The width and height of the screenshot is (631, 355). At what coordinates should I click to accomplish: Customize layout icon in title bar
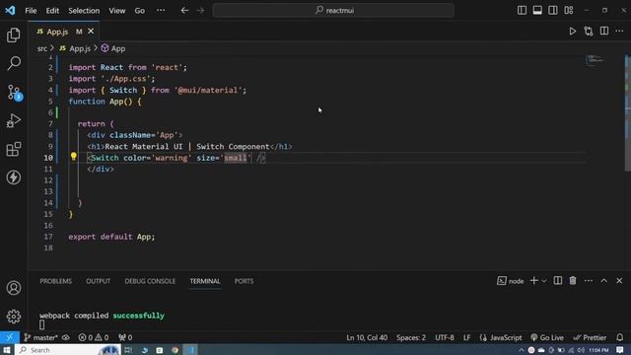569,11
